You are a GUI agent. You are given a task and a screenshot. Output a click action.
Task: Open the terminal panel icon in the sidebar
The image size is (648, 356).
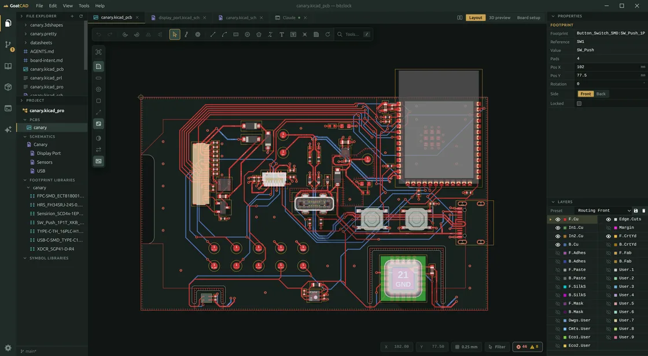tap(8, 108)
